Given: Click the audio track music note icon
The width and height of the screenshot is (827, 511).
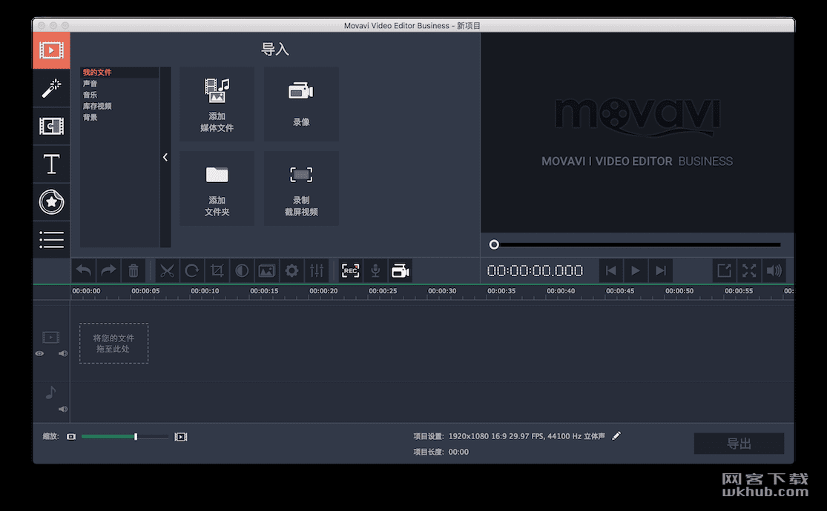Looking at the screenshot, I should pos(50,393).
